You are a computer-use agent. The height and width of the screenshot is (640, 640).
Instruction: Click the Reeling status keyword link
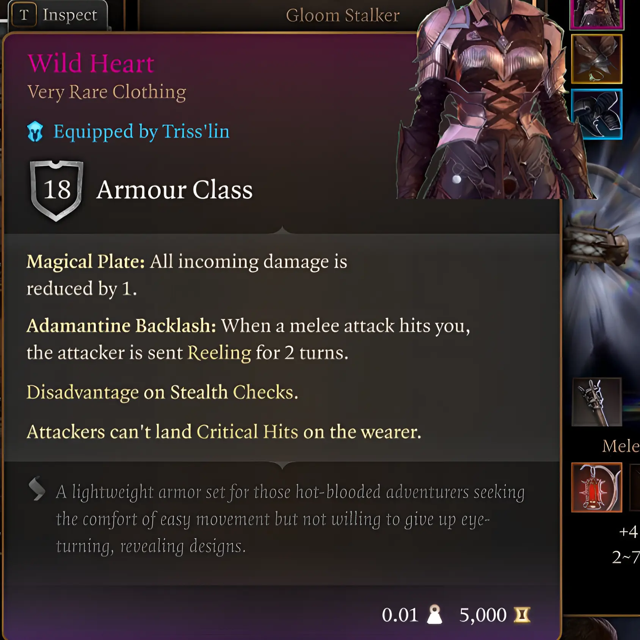(x=219, y=353)
